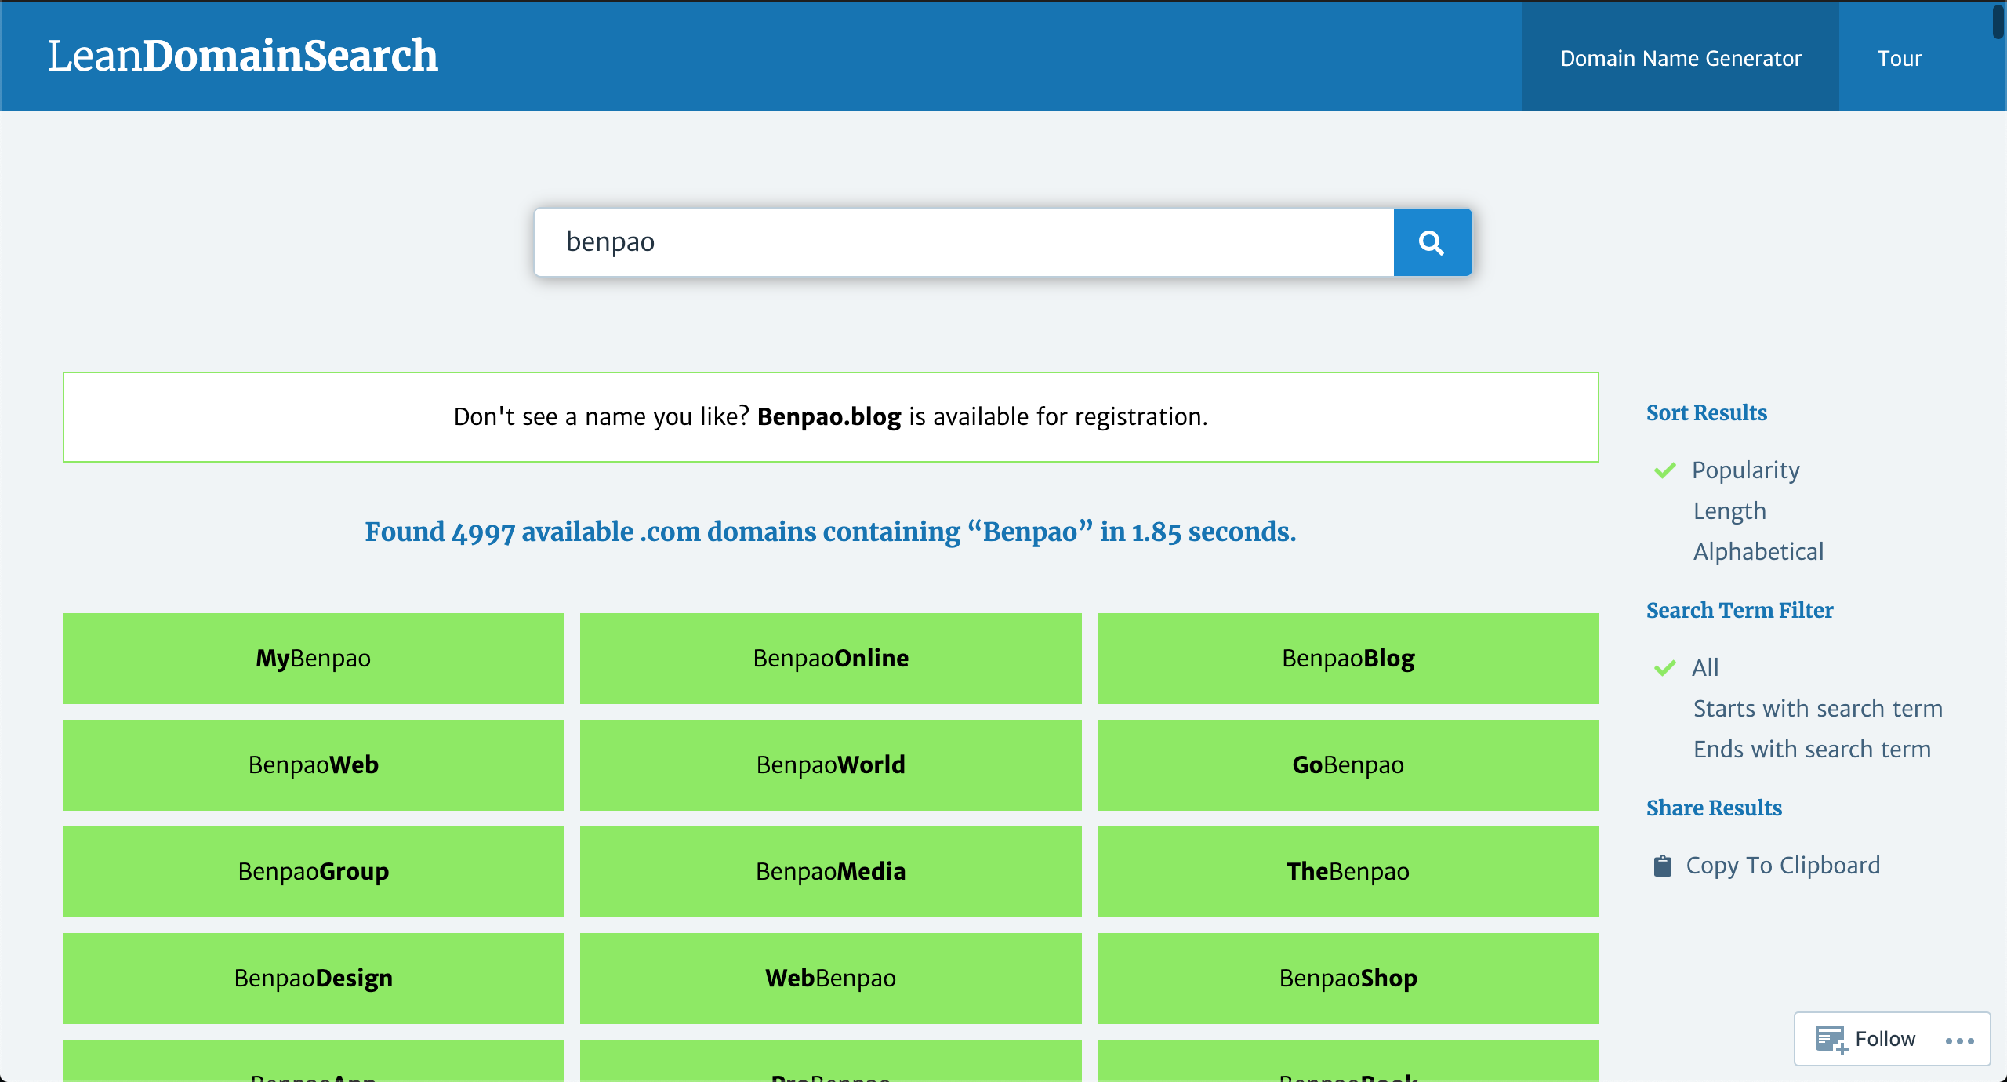Image resolution: width=2007 pixels, height=1082 pixels.
Task: Select the GoBenpao domain result
Action: click(x=1348, y=765)
